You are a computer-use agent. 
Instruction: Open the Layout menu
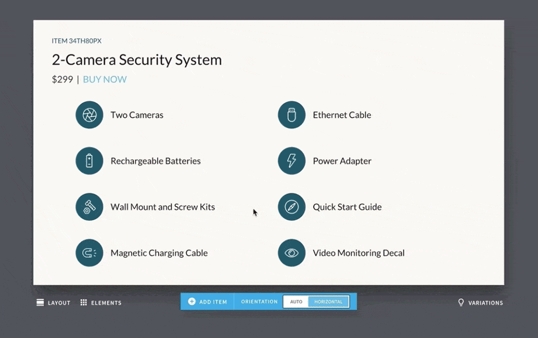[x=53, y=303]
